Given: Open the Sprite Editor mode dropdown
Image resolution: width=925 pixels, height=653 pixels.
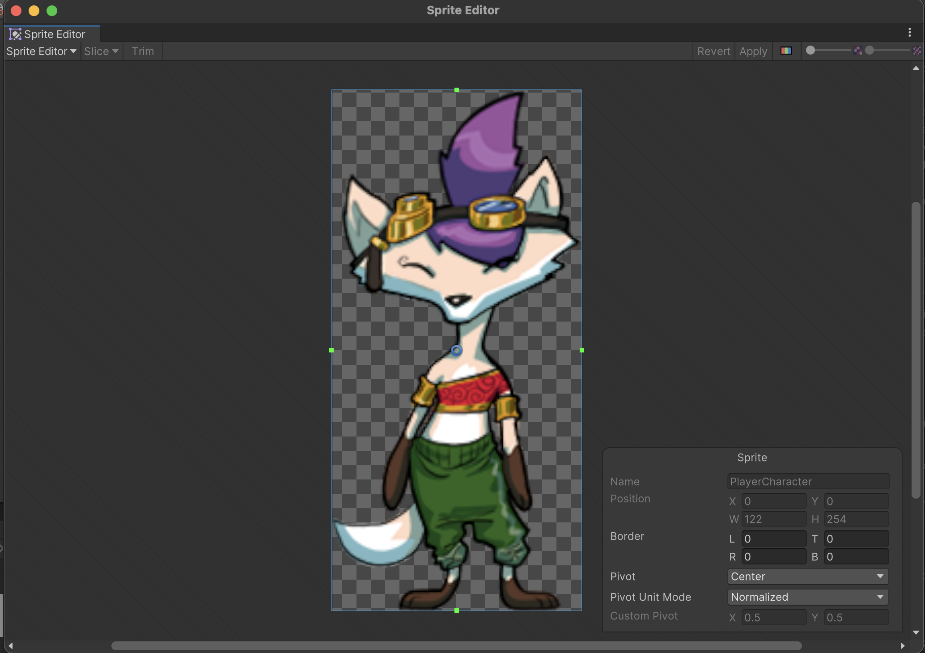Looking at the screenshot, I should (41, 51).
